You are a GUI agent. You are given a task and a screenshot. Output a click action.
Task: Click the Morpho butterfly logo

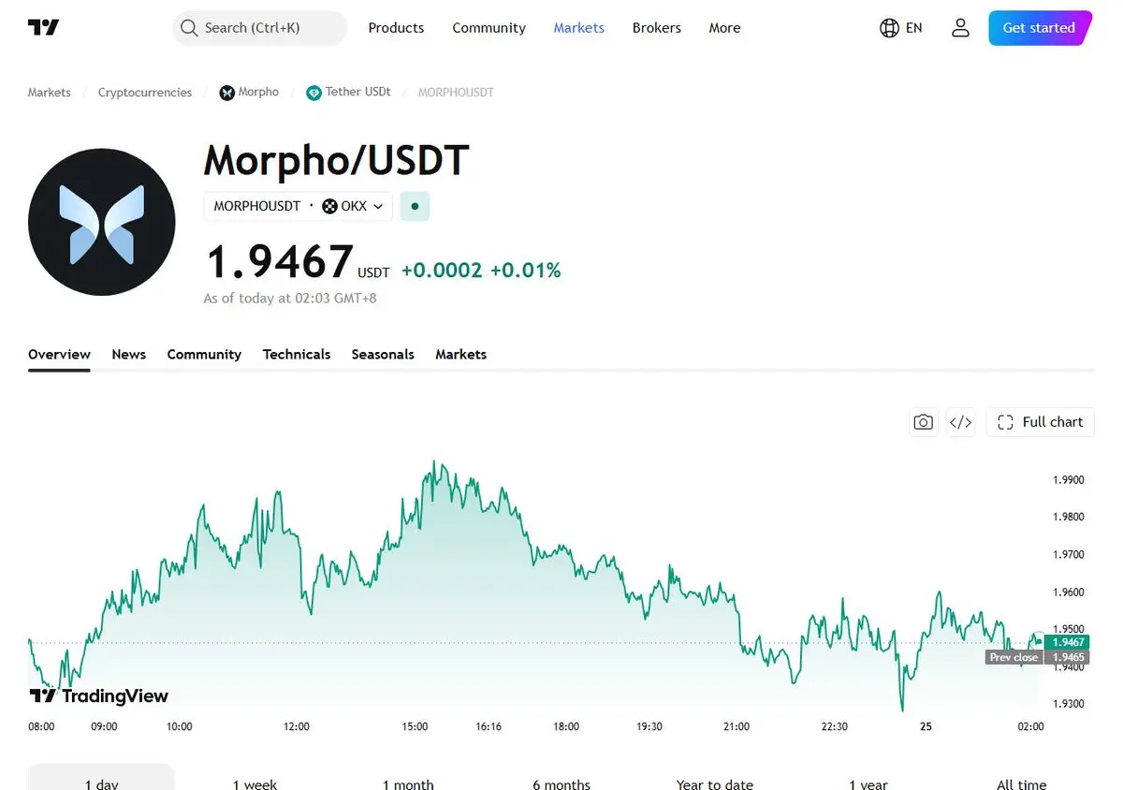point(102,223)
